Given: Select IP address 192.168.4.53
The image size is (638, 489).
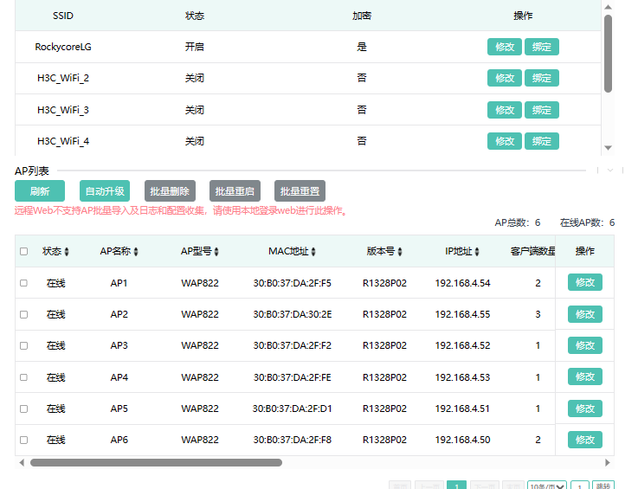Looking at the screenshot, I should (462, 377).
